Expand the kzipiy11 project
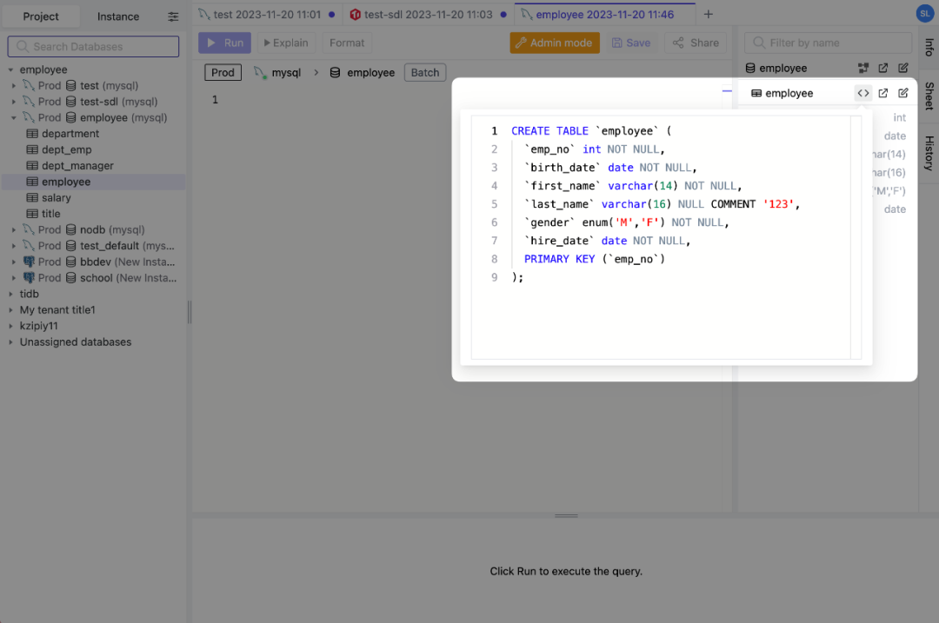Image resolution: width=939 pixels, height=623 pixels. 10,326
